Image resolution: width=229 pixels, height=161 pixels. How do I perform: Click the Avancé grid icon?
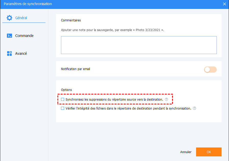click(x=9, y=53)
